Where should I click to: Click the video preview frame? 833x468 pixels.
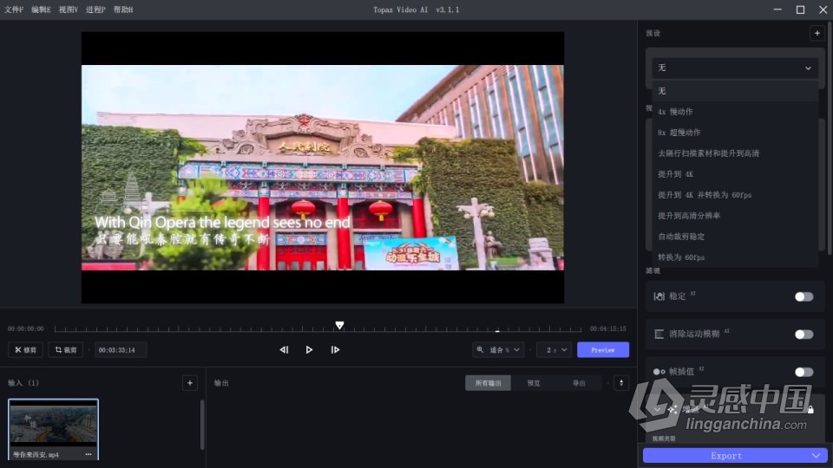click(x=323, y=167)
